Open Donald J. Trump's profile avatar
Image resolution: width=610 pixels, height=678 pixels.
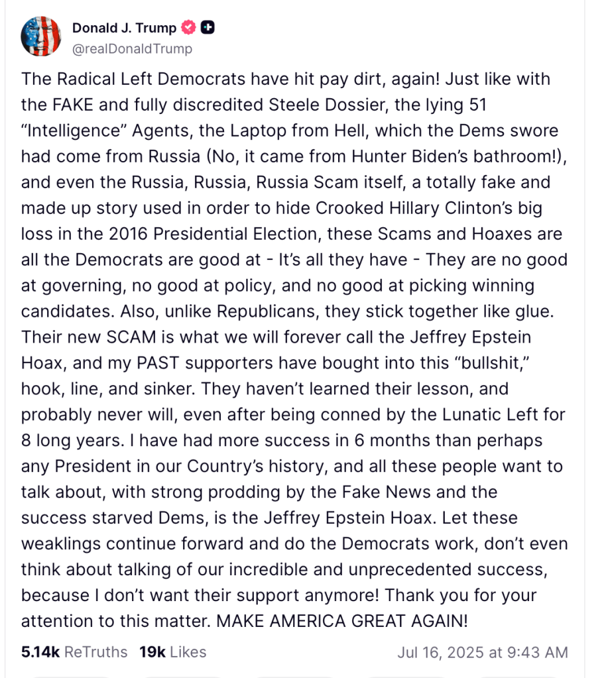(41, 36)
